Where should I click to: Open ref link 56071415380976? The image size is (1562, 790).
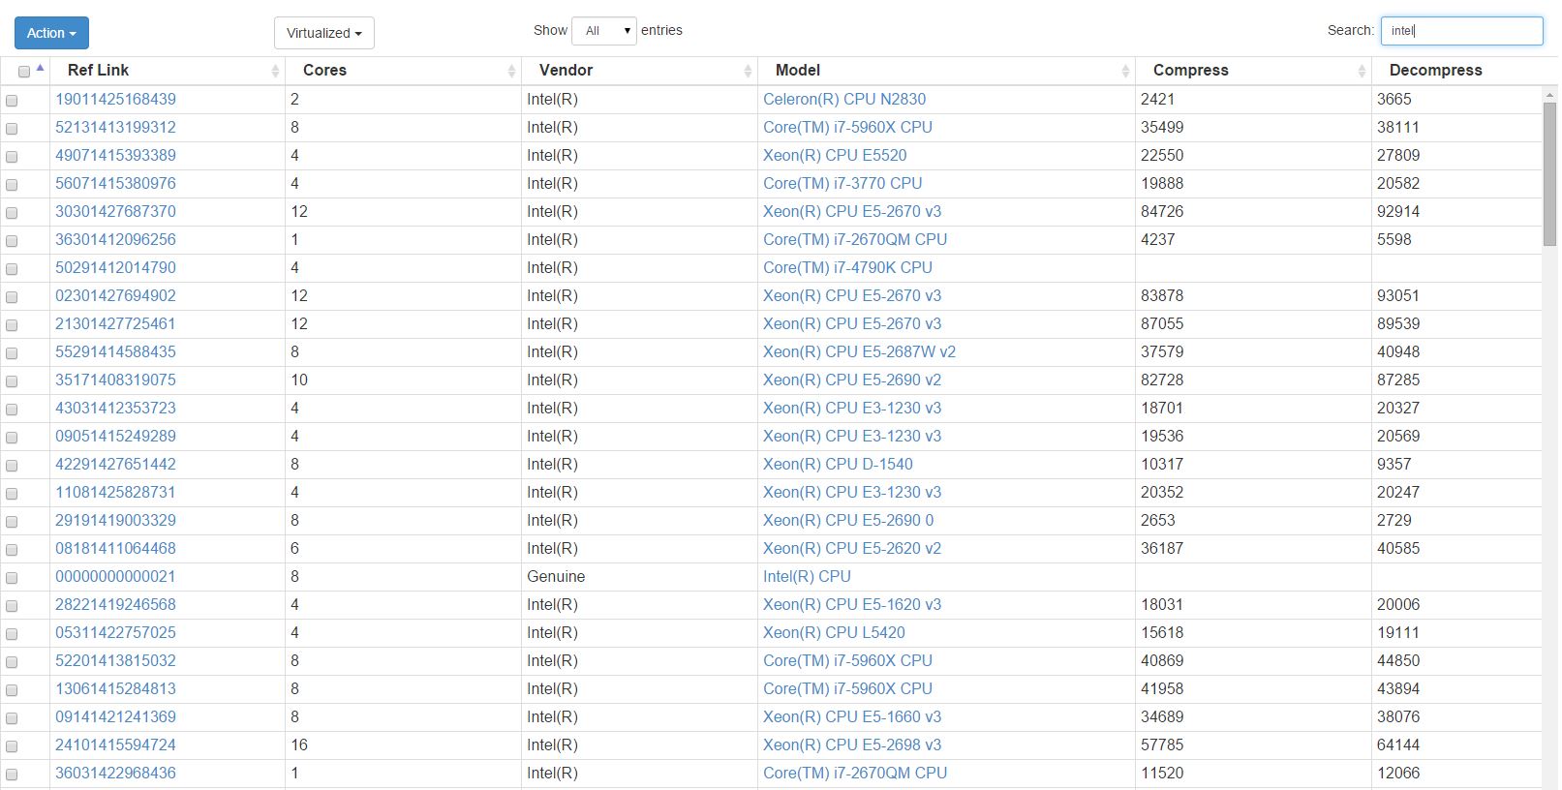[x=115, y=183]
